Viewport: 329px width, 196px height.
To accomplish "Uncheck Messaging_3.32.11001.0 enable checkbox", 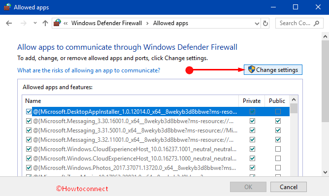I will (x=29, y=140).
